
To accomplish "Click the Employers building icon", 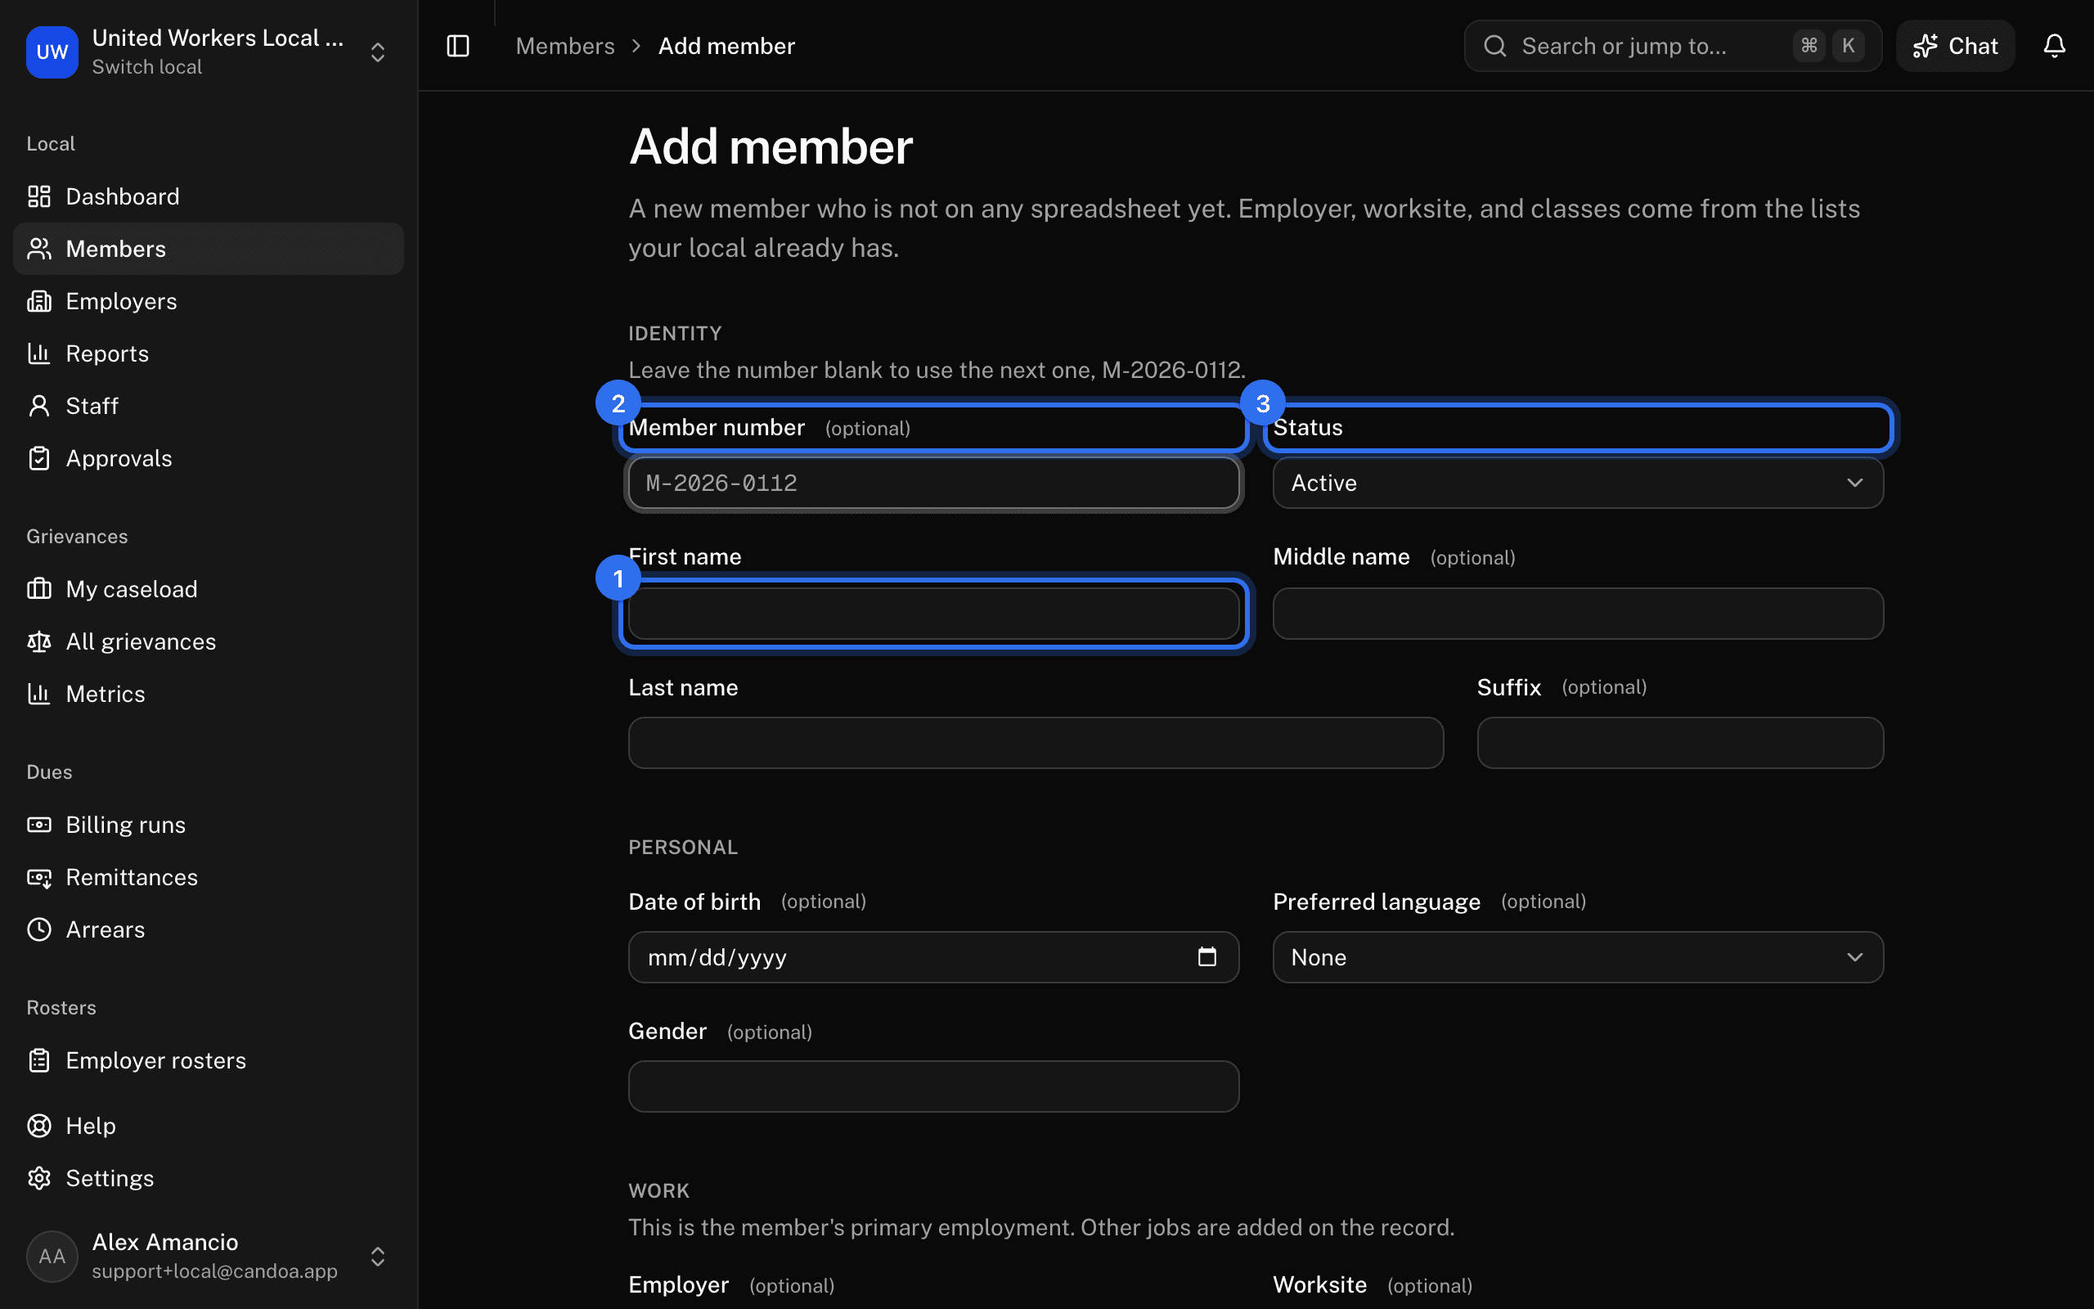I will (39, 301).
